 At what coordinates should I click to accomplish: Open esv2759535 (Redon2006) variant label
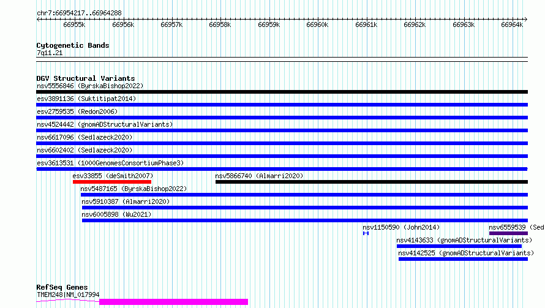[77, 111]
